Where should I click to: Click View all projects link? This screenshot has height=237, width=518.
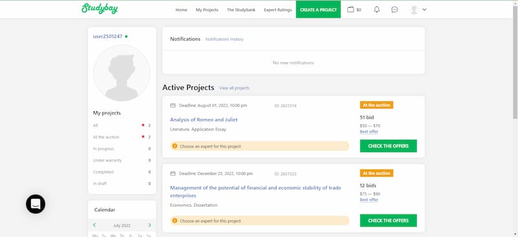coord(234,88)
